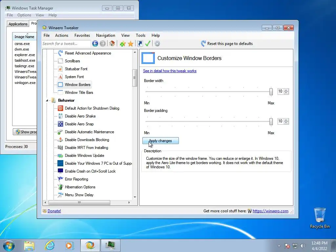Switch to Applications tab in Task Manager
The height and width of the screenshot is (252, 336).
(18, 24)
